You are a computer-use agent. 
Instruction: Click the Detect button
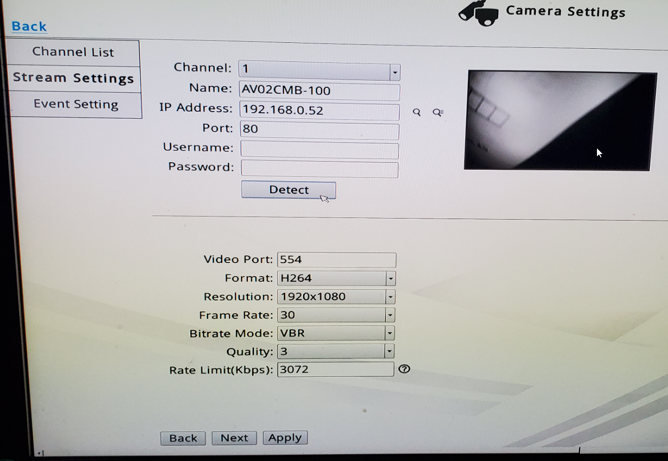[288, 190]
